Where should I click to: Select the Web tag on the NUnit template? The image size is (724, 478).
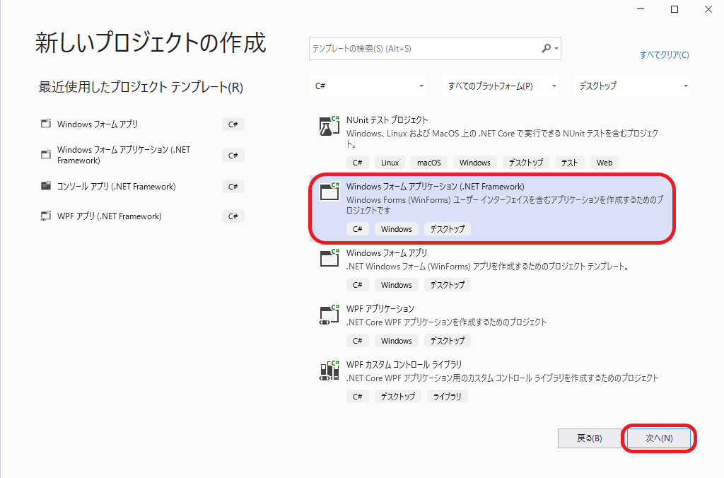coord(604,162)
